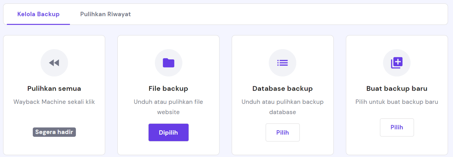Click the Pulihkan semua heading
The image size is (453, 157).
point(54,89)
